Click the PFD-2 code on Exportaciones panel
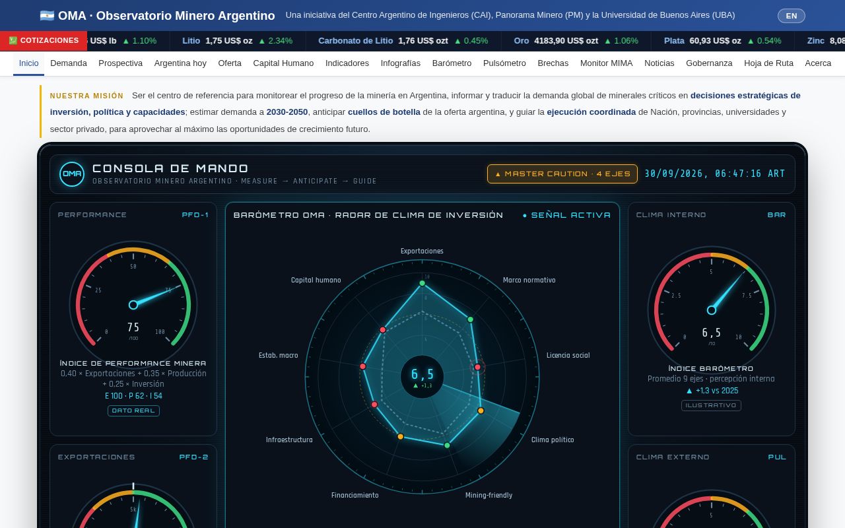 [194, 457]
